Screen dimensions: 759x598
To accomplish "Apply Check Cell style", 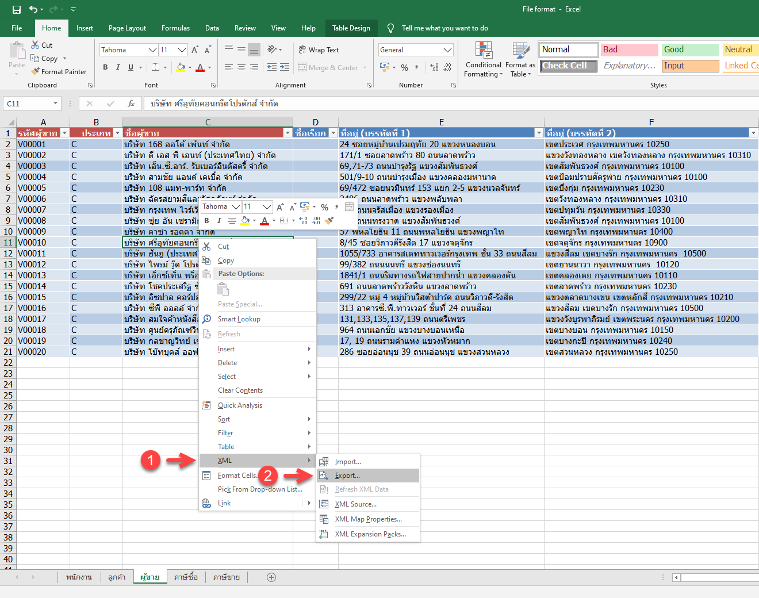I will pos(569,66).
